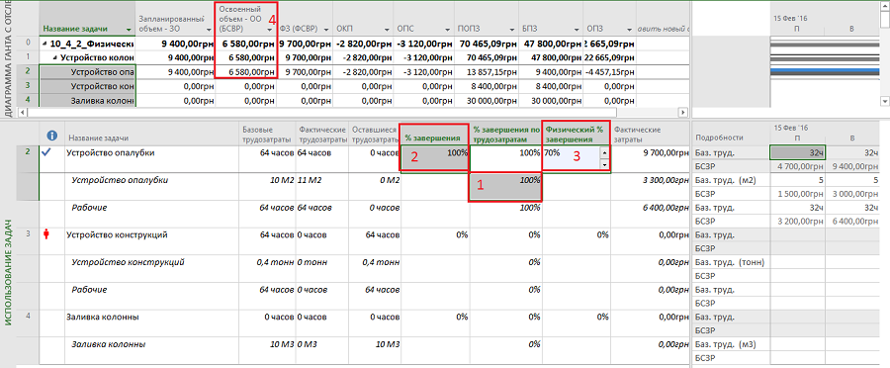Increase Физический % завершения with the up spinner
Viewport: 890px width, 368px height.
pyautogui.click(x=604, y=152)
